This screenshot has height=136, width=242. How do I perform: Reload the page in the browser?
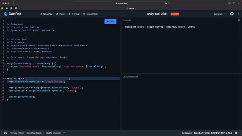pos(169,3)
